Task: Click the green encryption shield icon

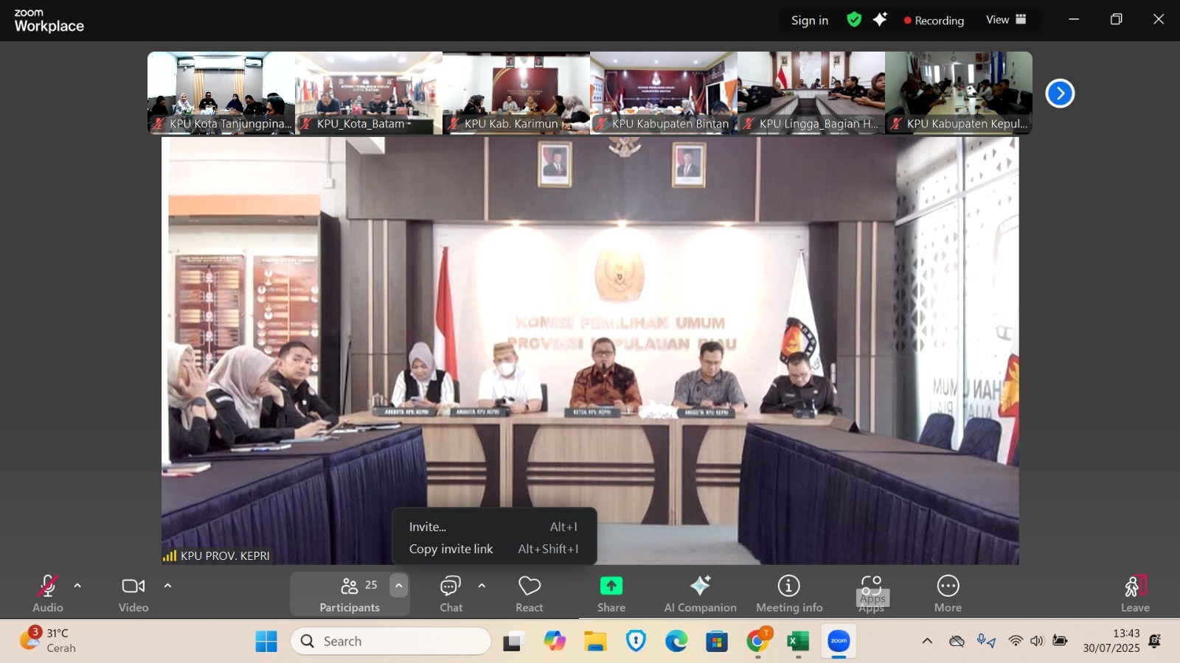Action: pyautogui.click(x=854, y=20)
